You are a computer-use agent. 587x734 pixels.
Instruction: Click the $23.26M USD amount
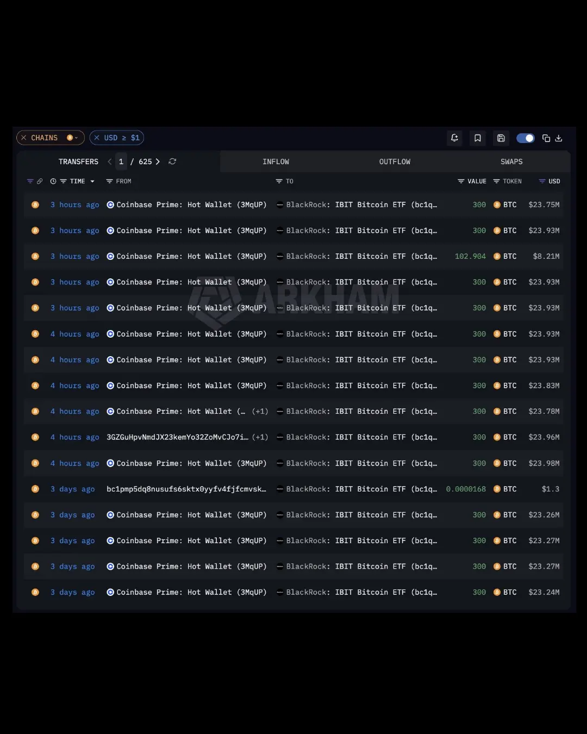click(544, 515)
